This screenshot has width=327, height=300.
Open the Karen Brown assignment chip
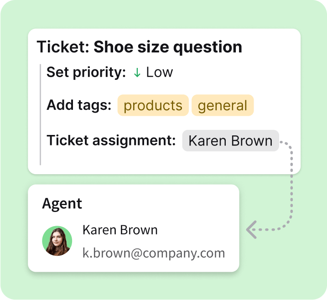pos(230,140)
